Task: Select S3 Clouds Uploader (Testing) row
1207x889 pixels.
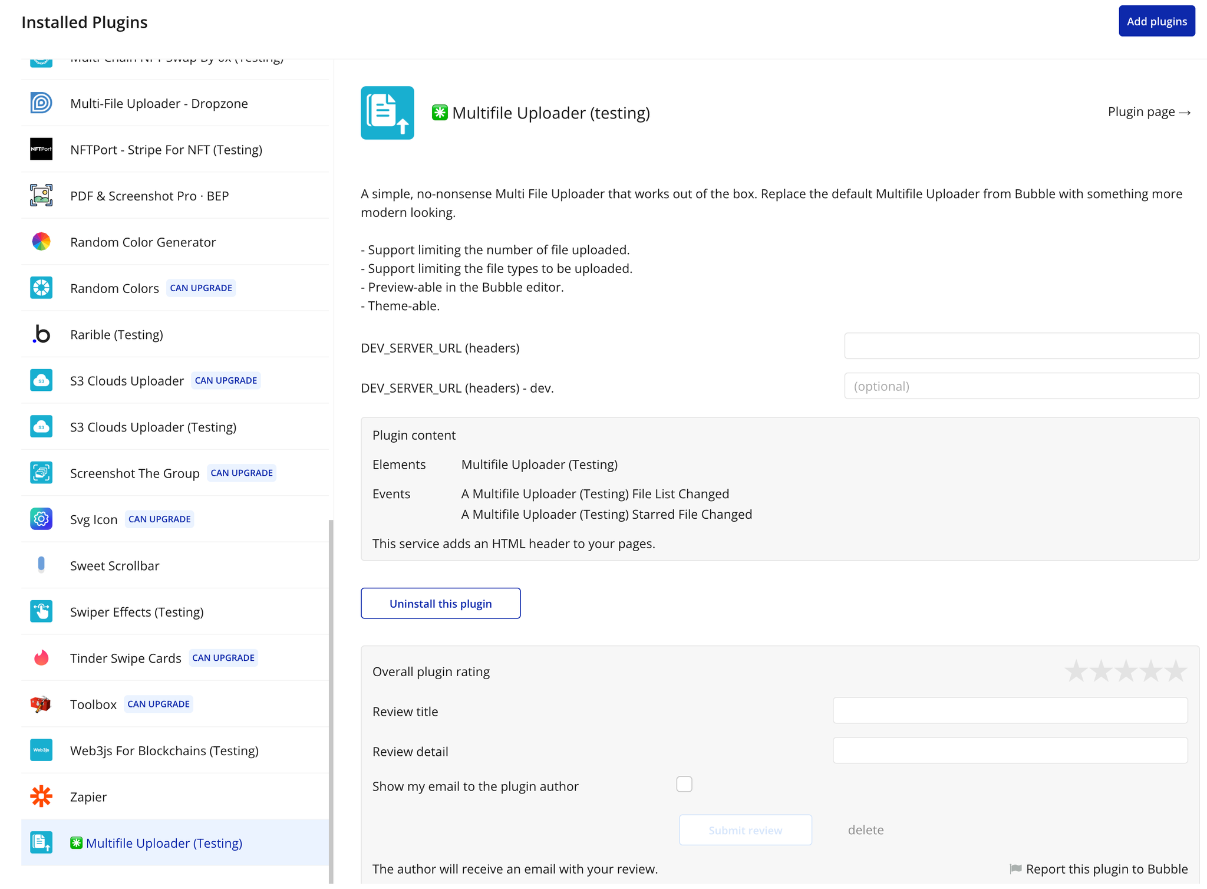Action: click(174, 427)
